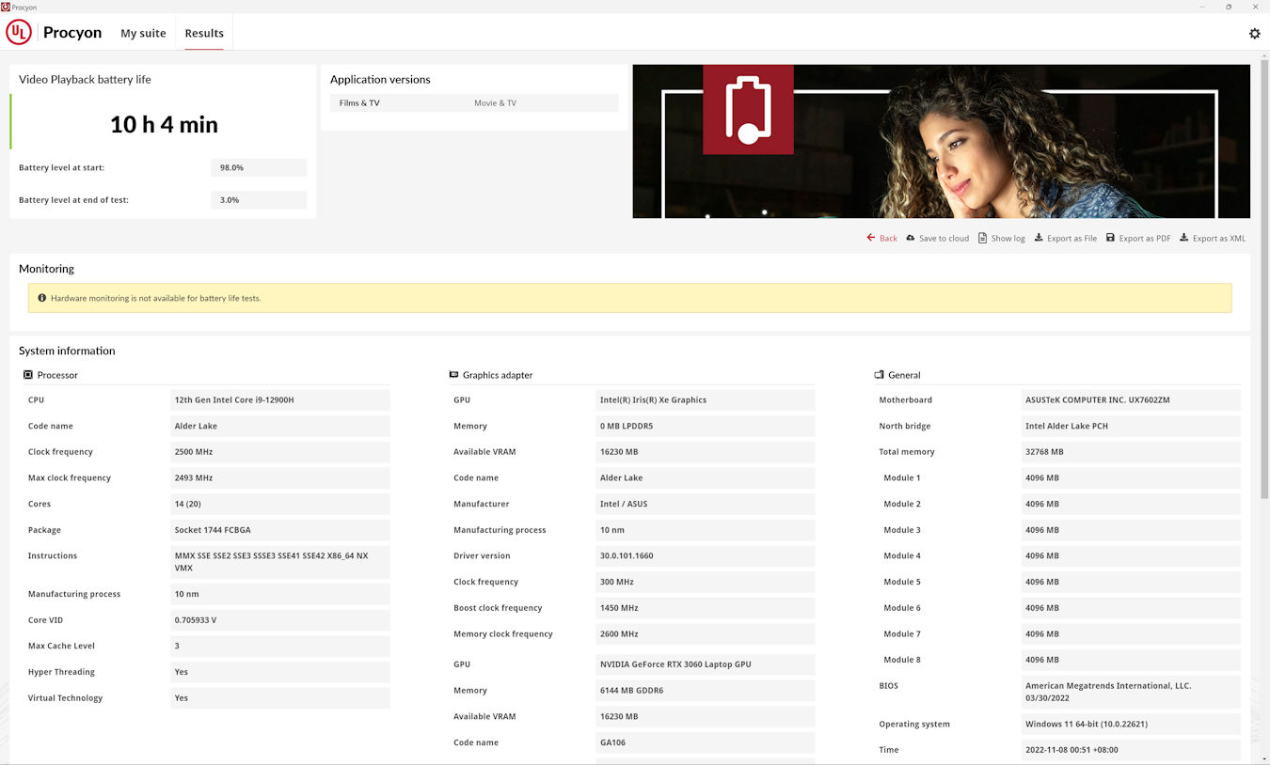Click the hardware monitoring unavailable notice

click(x=629, y=298)
